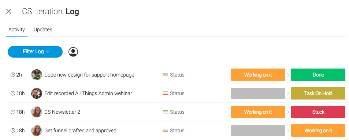This screenshot has height=140, width=349.
Task: Close the CS Iteration Log panel
Action: (x=9, y=11)
